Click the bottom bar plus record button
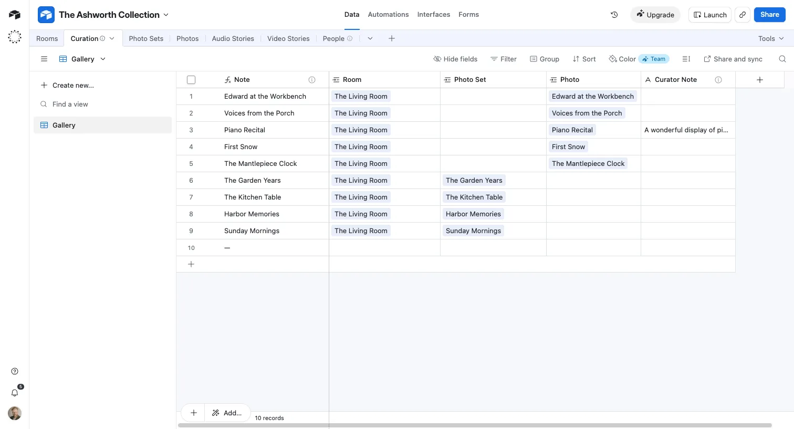Viewport: 794px width, 429px height. click(x=194, y=413)
